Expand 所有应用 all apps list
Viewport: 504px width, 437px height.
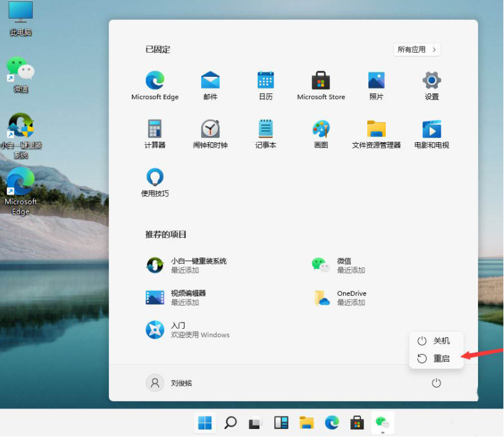(x=417, y=50)
